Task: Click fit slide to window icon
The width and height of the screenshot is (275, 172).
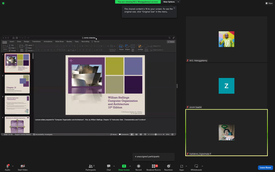Action: click(x=172, y=135)
